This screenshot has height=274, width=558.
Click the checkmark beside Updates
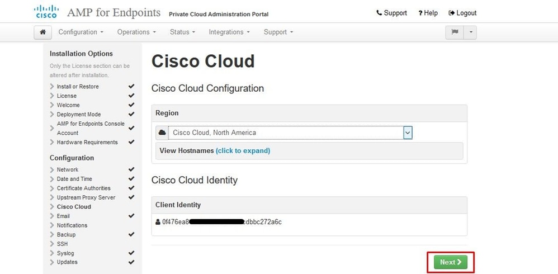131,262
